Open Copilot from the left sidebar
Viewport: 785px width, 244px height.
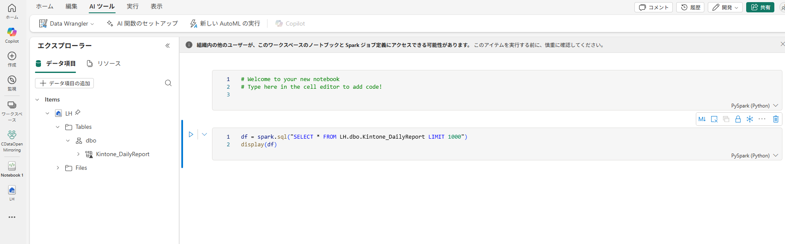12,35
